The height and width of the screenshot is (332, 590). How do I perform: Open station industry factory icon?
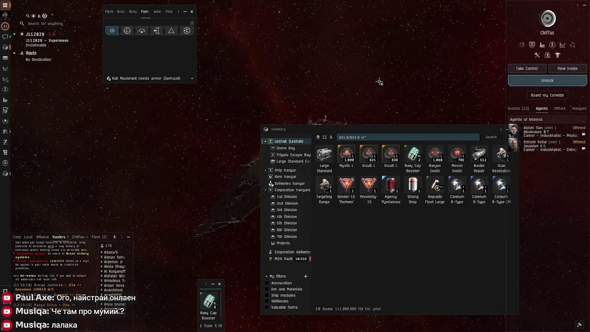click(x=542, y=45)
